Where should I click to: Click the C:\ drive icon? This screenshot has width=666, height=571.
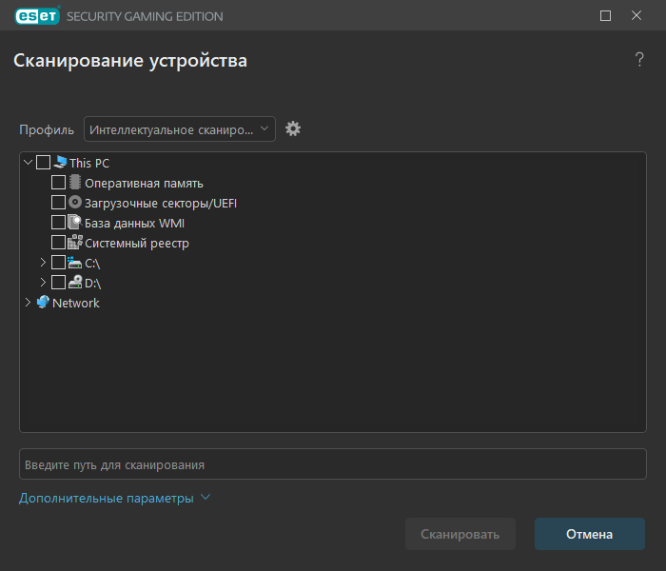pos(75,263)
